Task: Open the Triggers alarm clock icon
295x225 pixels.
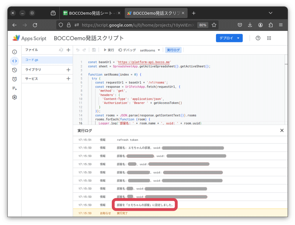Action: click(14, 79)
